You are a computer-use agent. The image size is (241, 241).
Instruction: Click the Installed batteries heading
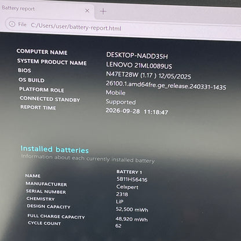pos(54,149)
